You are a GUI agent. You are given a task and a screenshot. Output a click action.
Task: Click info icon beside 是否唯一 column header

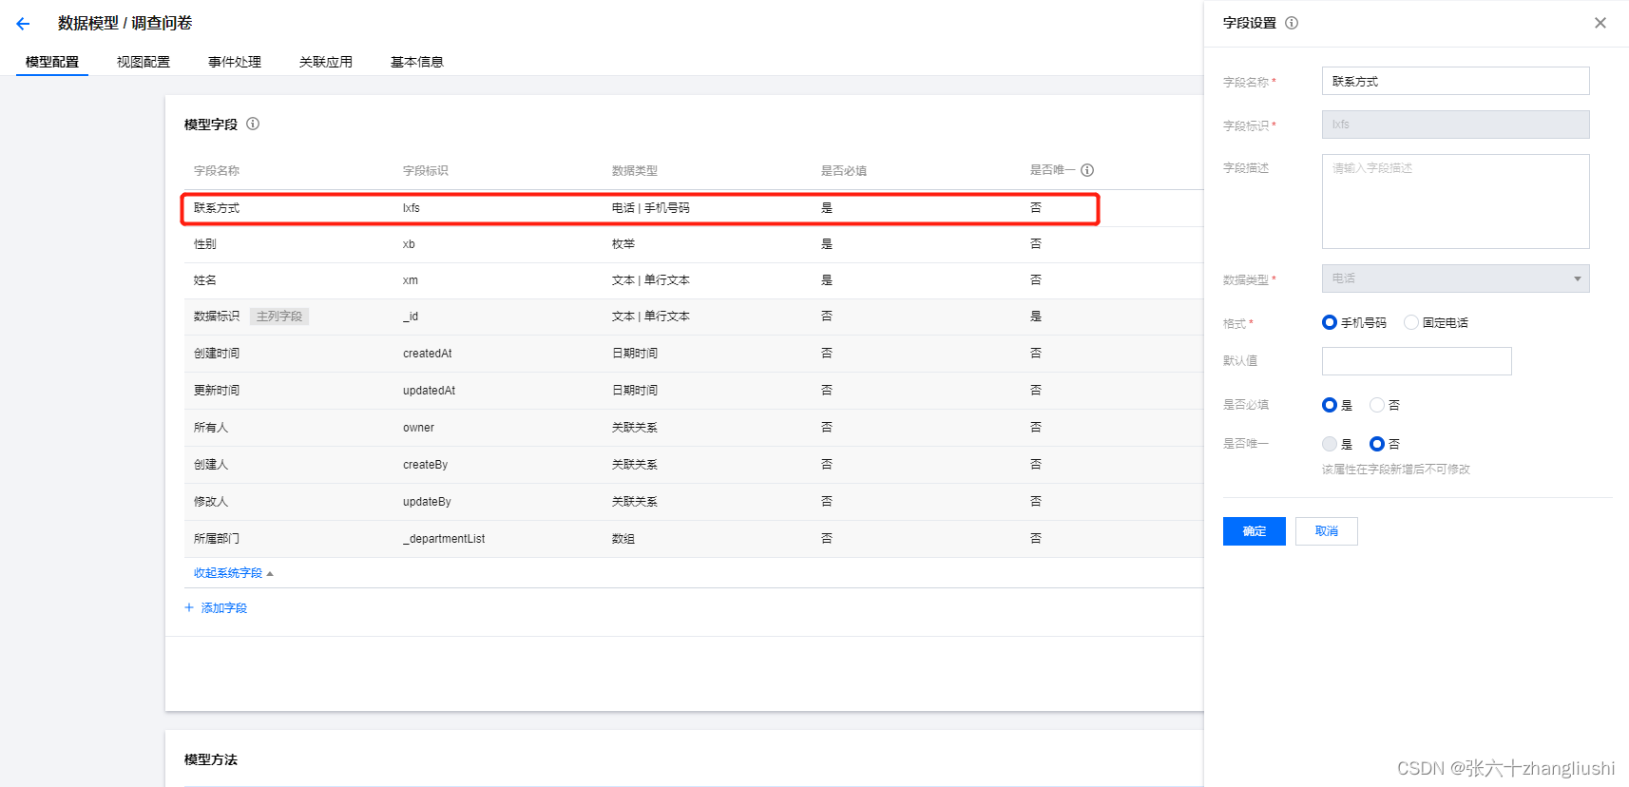[1087, 170]
